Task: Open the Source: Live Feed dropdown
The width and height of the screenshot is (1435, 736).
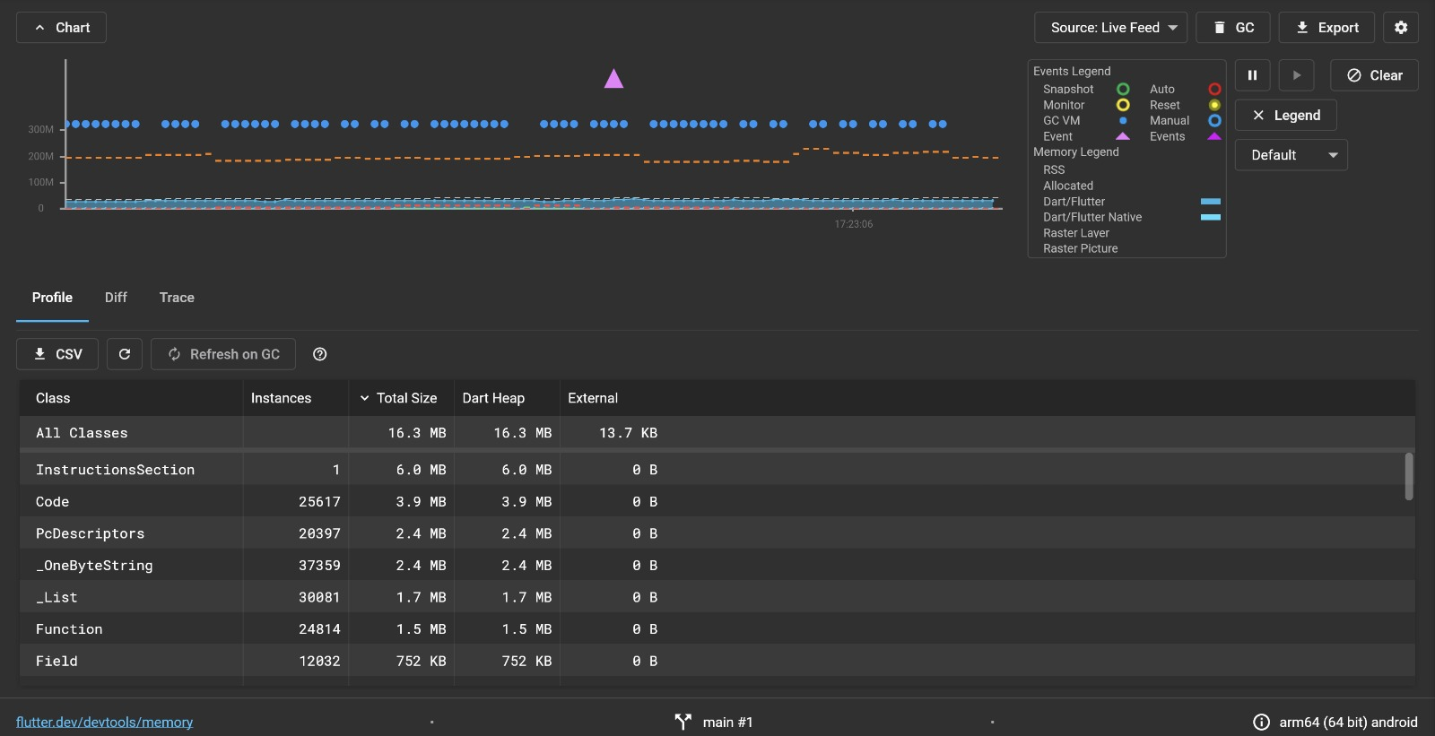Action: (1110, 28)
